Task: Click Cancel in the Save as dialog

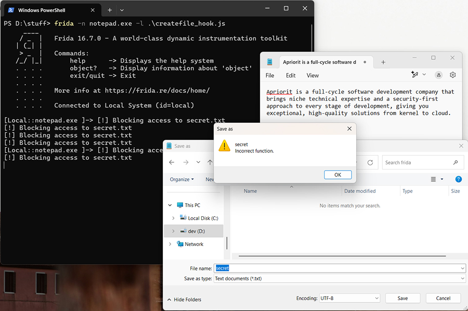Action: point(443,298)
